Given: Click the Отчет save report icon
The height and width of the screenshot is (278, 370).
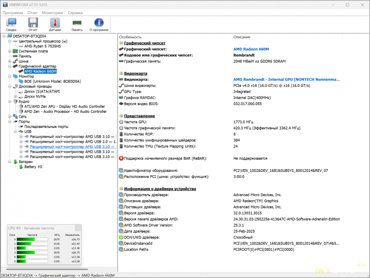Looking at the screenshot, I should click(33, 23).
